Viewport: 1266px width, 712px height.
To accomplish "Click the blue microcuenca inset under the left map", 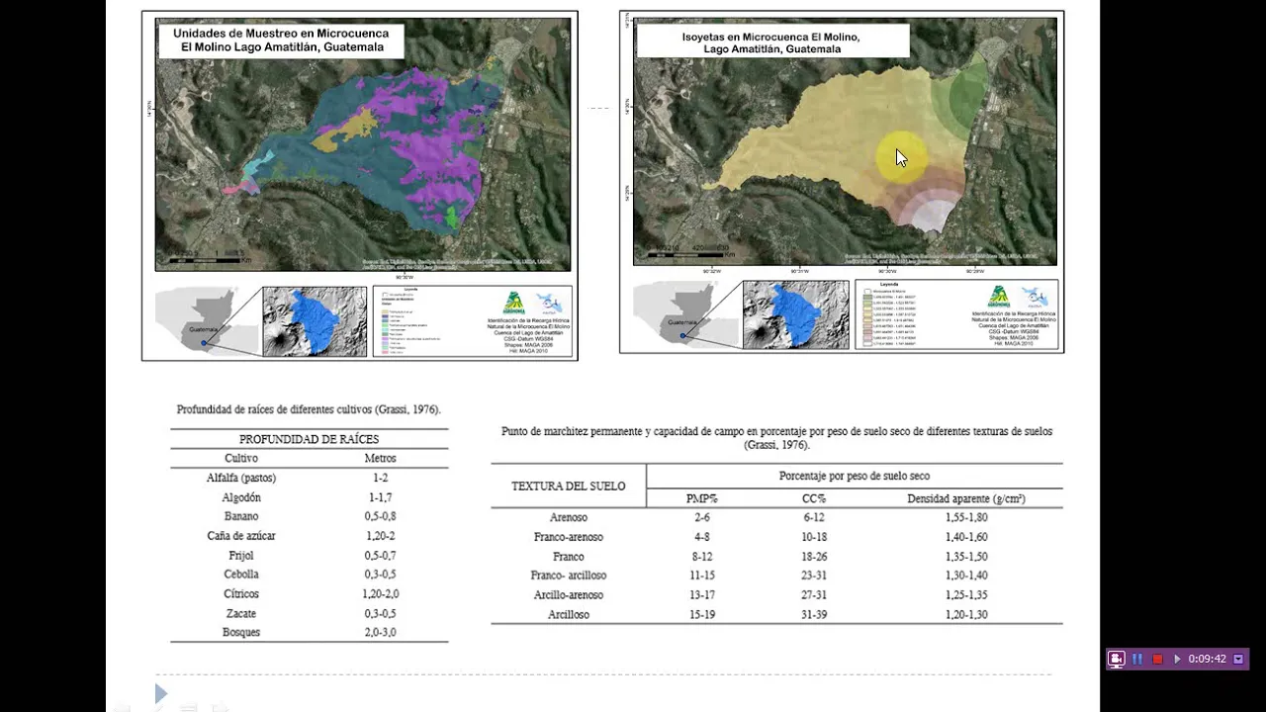I will coord(315,321).
